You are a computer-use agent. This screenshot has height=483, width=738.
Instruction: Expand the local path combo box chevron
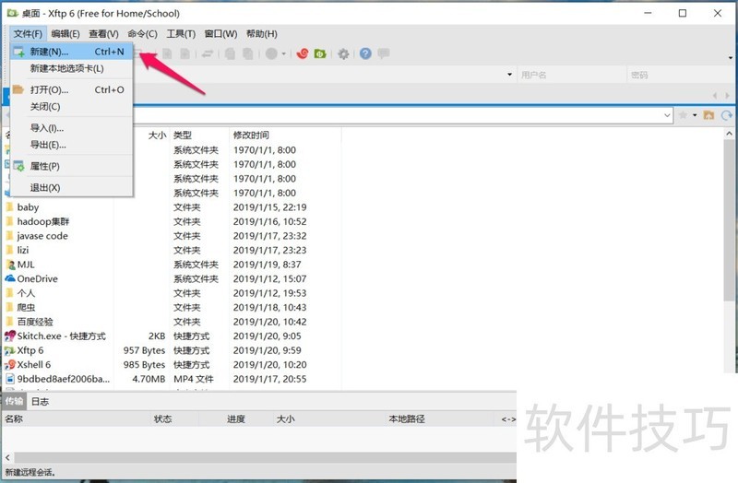(x=667, y=115)
